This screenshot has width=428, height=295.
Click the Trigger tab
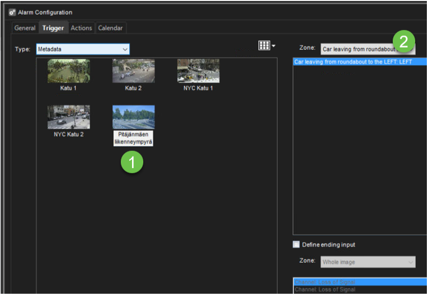tap(53, 28)
